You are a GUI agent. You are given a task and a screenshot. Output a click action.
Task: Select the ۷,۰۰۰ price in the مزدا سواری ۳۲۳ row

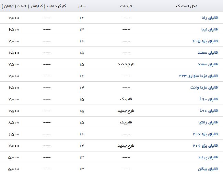(14, 76)
